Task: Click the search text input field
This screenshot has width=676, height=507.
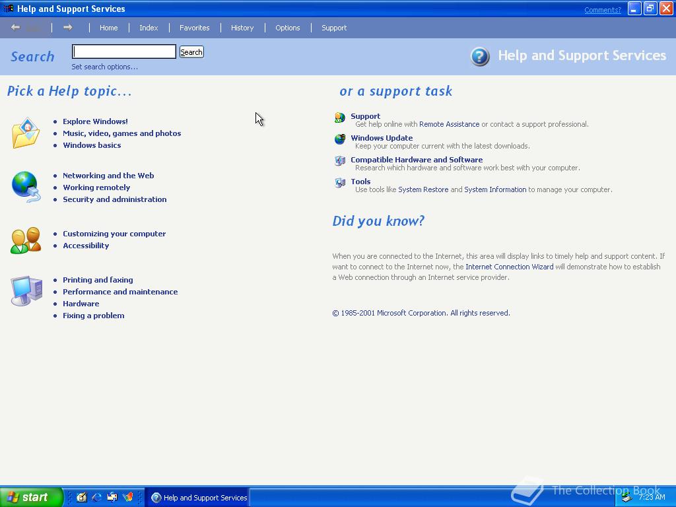Action: [x=124, y=51]
